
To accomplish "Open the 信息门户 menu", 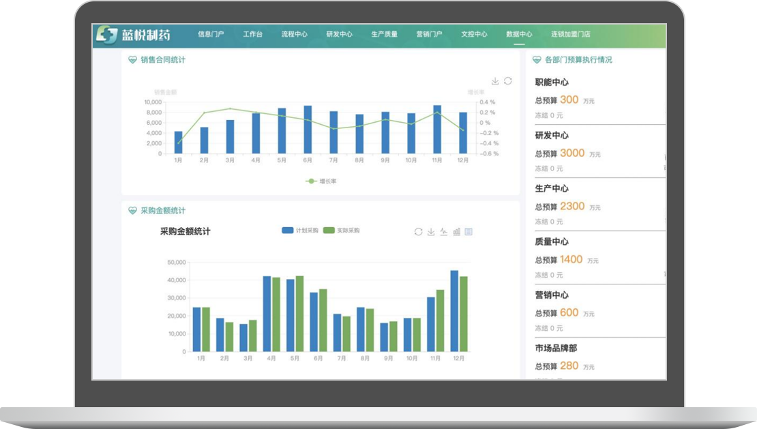I will (x=211, y=34).
